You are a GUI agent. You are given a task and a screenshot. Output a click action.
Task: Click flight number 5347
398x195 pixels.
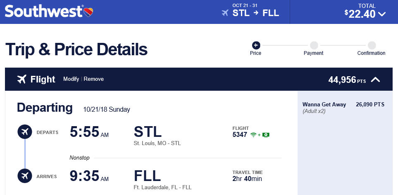click(x=240, y=135)
